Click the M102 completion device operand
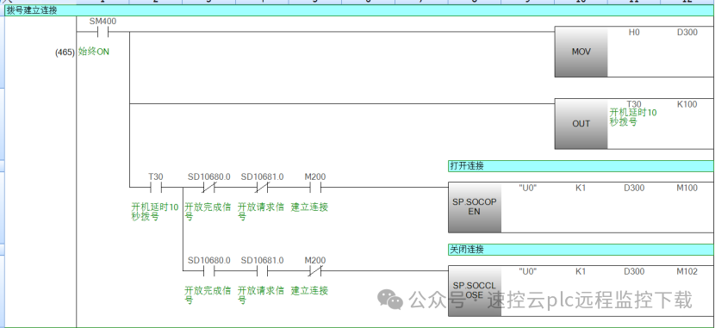This screenshot has height=328, width=715. [x=687, y=271]
